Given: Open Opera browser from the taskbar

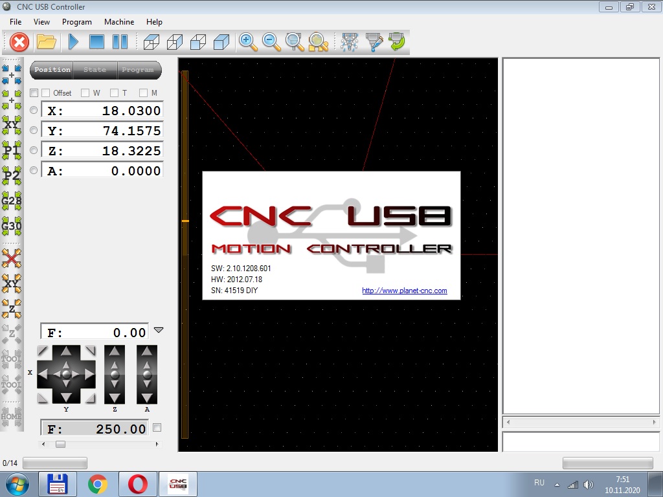Looking at the screenshot, I should [x=137, y=484].
